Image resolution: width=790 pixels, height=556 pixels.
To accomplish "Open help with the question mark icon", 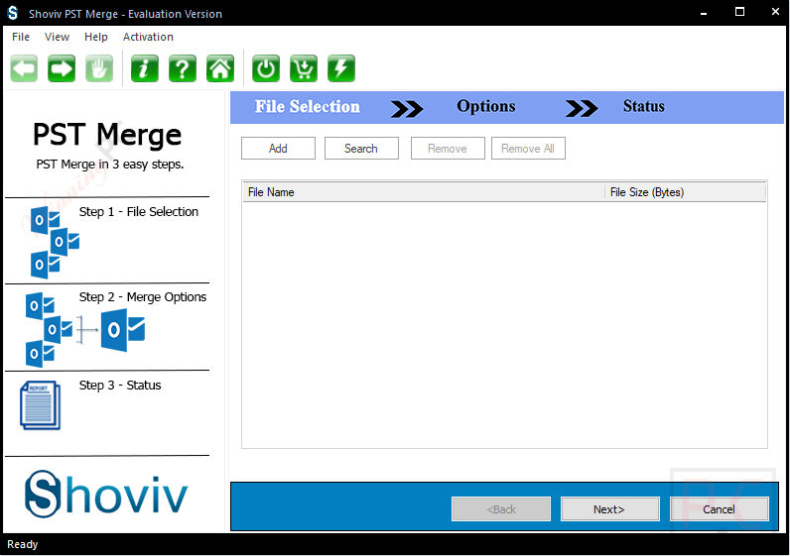I will point(183,68).
